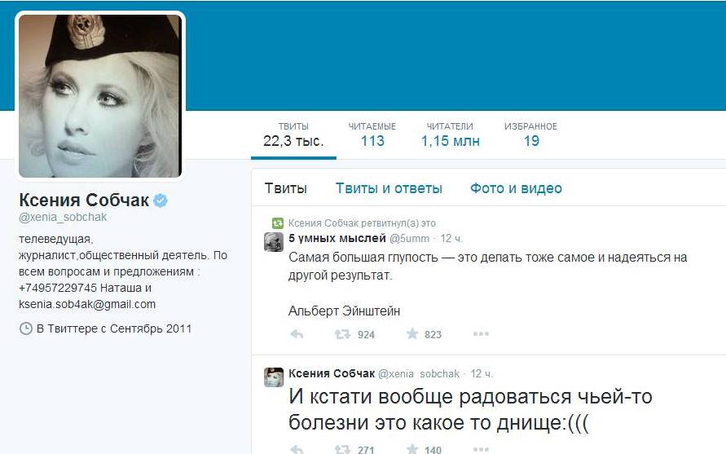Switch to the Фото и видео tab
Viewport: 726px width, 454px height.
click(x=516, y=188)
